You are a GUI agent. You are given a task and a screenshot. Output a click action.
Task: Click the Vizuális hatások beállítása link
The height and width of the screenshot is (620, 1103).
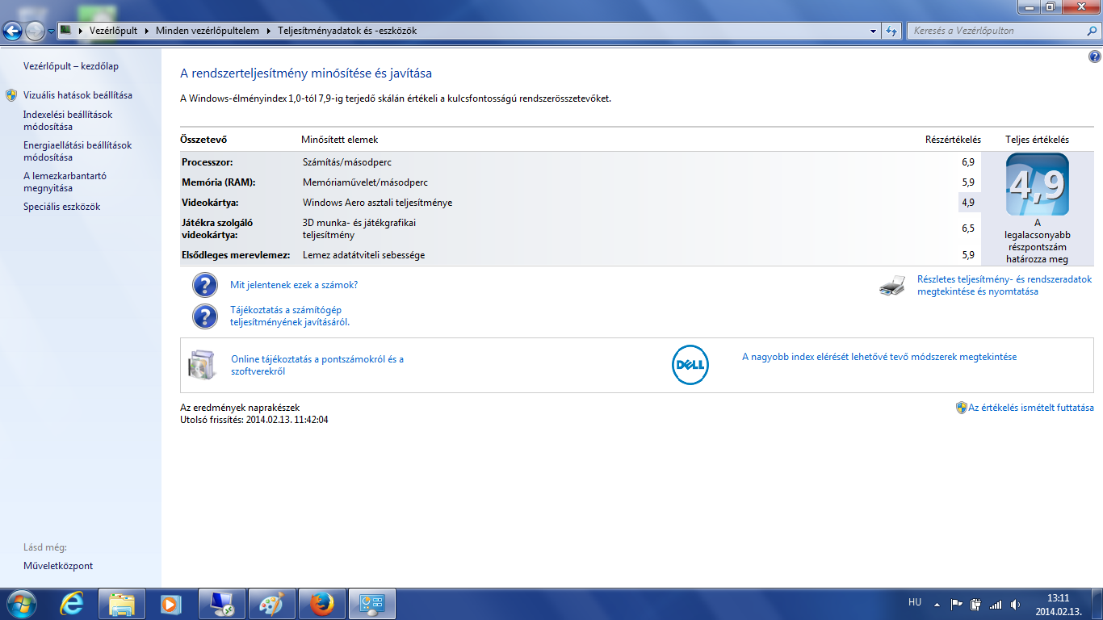tap(78, 95)
